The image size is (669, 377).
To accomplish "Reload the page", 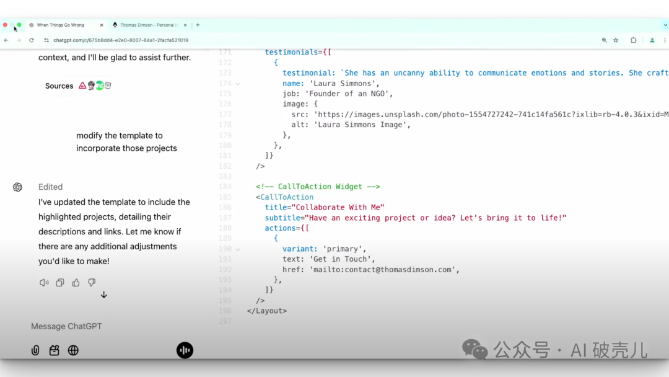I will coord(32,40).
